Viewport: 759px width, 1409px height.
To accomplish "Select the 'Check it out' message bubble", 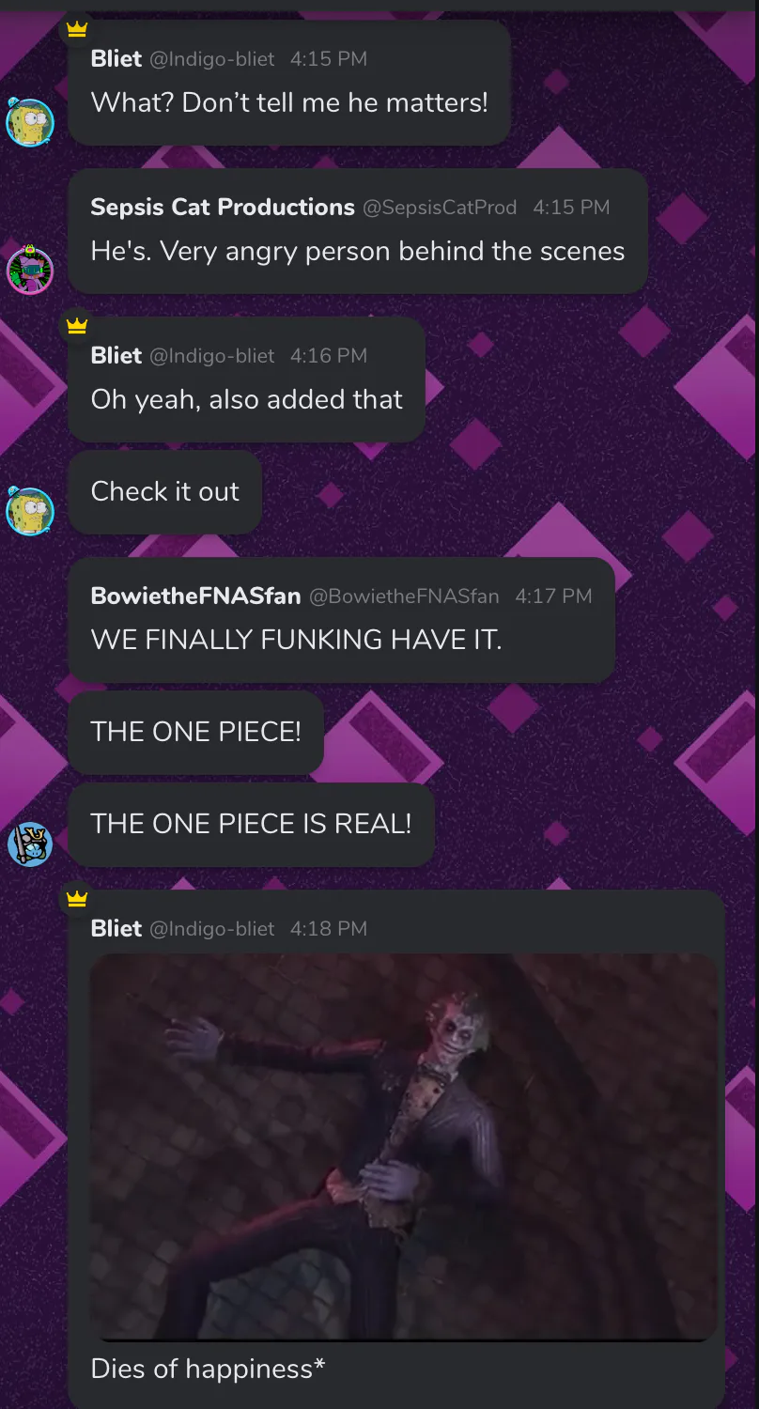I will click(165, 491).
